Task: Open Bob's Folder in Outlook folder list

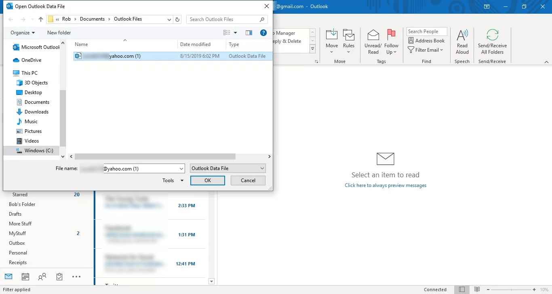Action: (x=22, y=204)
